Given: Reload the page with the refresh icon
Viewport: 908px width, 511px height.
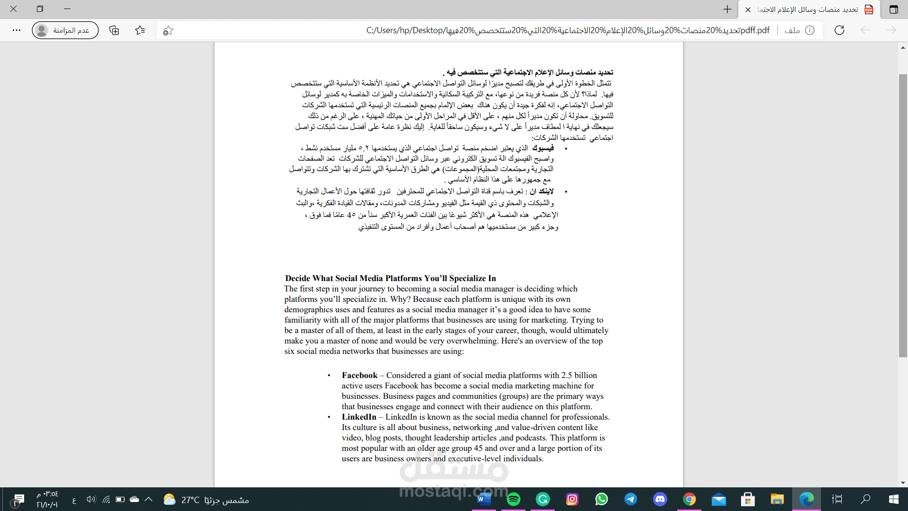Looking at the screenshot, I should (839, 30).
